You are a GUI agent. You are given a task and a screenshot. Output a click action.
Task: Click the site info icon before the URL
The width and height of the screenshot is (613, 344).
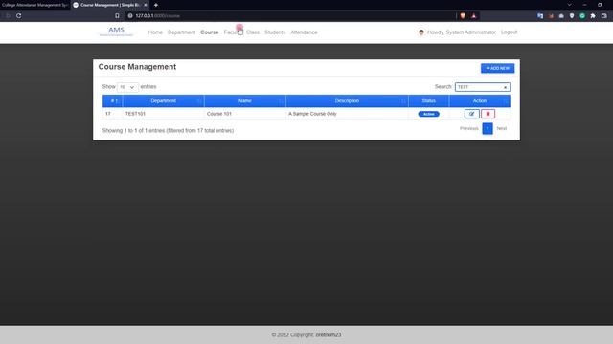pos(130,15)
